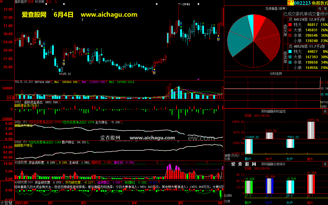Click the B buy marker near June

(218, 39)
